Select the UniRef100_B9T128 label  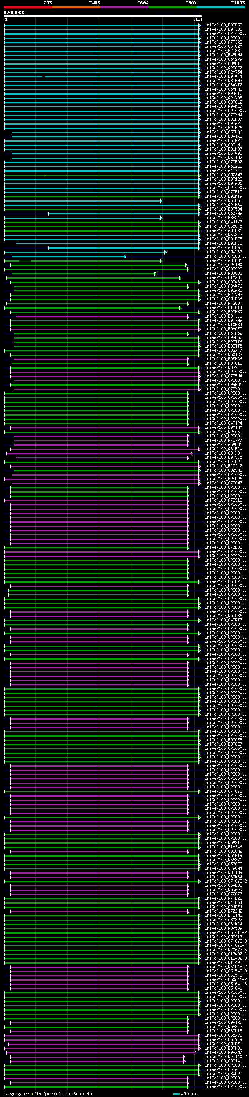(223, 179)
